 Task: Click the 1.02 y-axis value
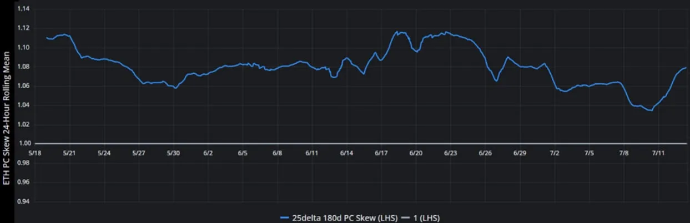pos(24,124)
